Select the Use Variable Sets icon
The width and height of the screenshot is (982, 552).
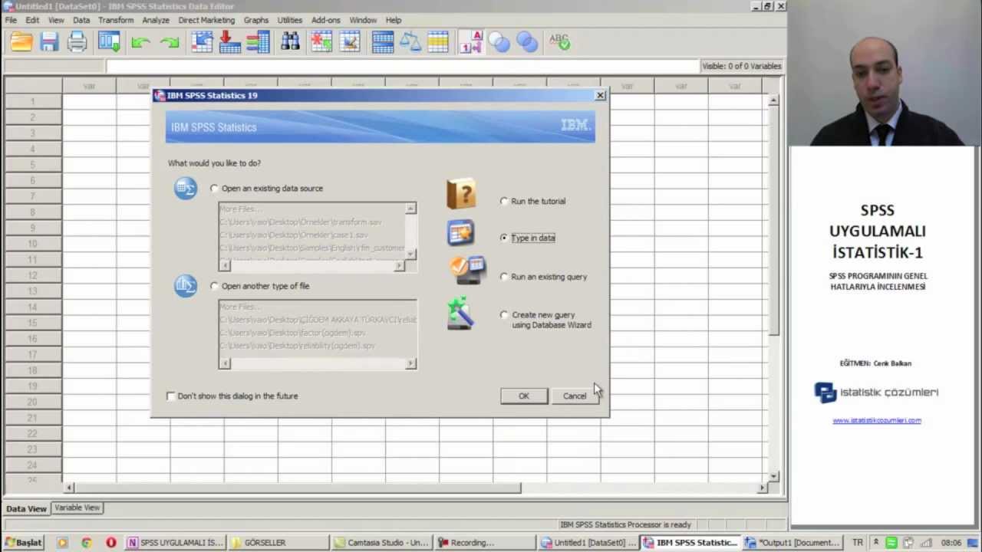[499, 41]
